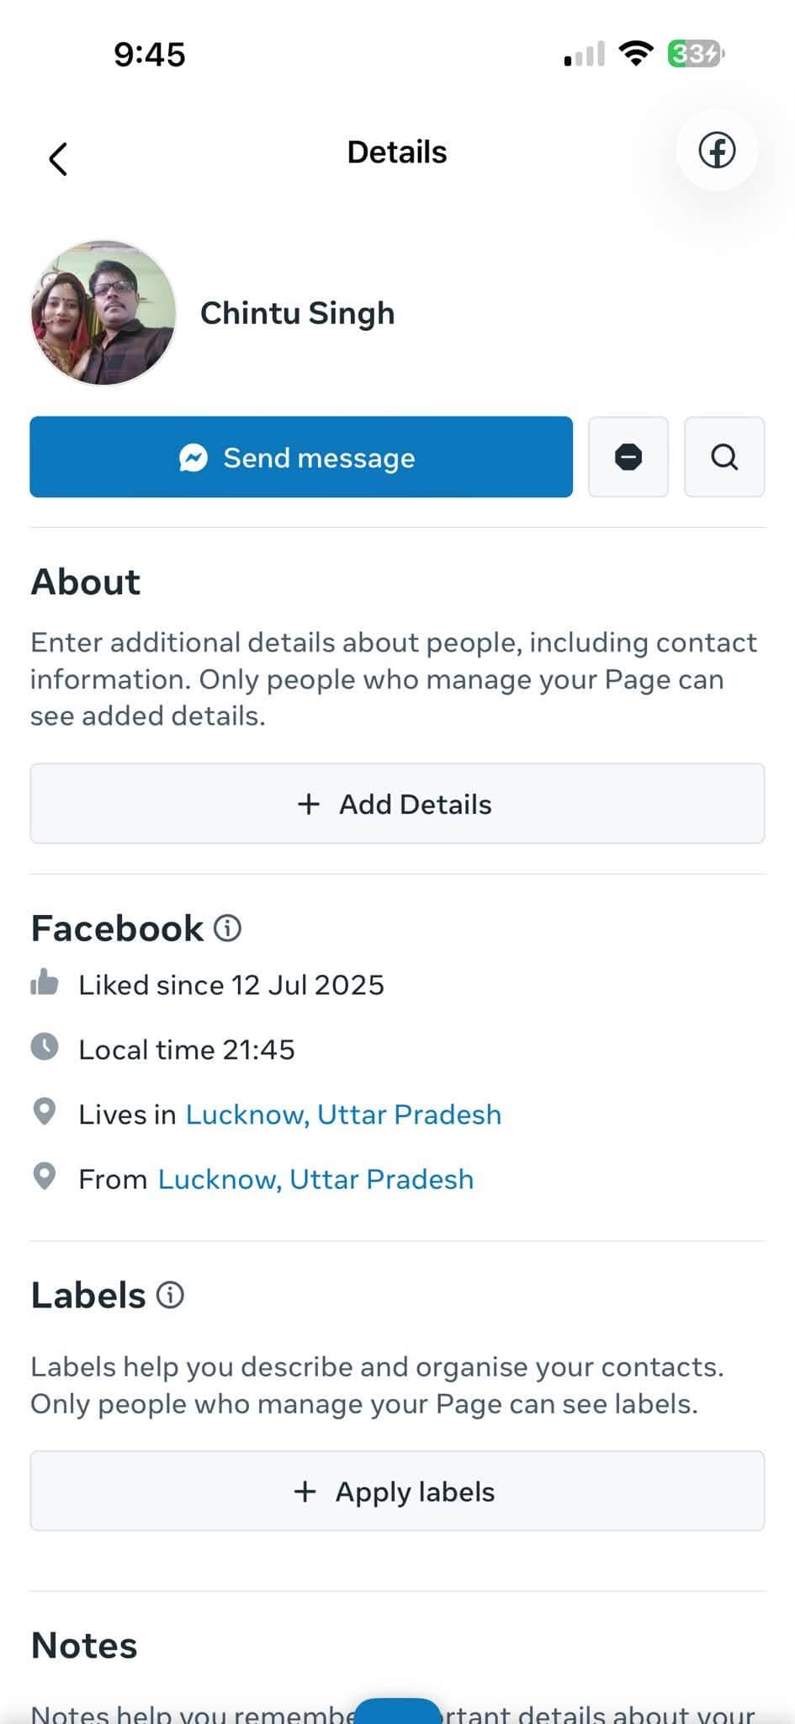View Chintu Singh profile picture
Viewport: 795px width, 1724px height.
tap(103, 313)
